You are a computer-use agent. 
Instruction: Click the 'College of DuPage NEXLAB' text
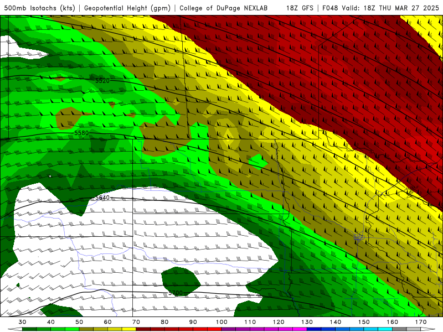pos(223,8)
